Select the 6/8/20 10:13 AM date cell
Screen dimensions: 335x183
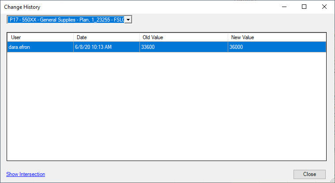point(106,47)
